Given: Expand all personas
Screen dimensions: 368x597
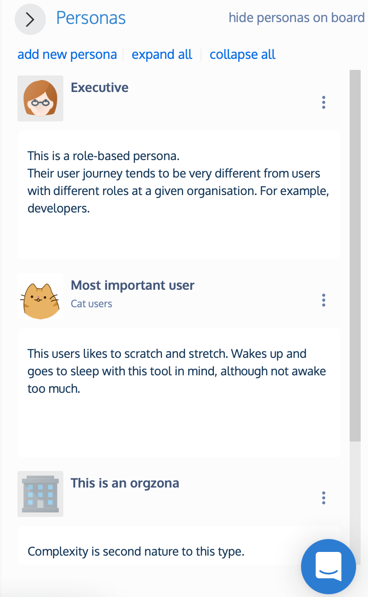Looking at the screenshot, I should click(162, 54).
